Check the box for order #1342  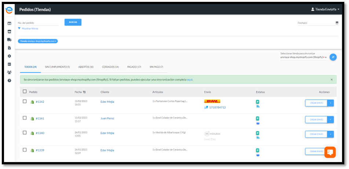(25, 102)
